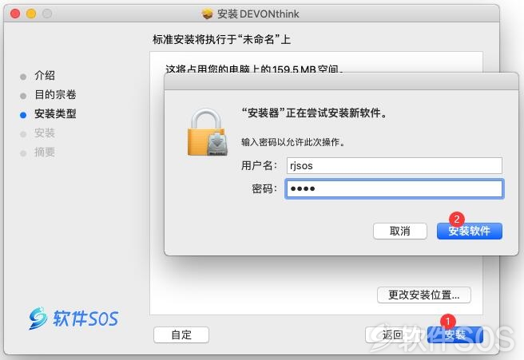Focus the 用户名 field containing rjsos
The image size is (524, 360).
point(395,166)
